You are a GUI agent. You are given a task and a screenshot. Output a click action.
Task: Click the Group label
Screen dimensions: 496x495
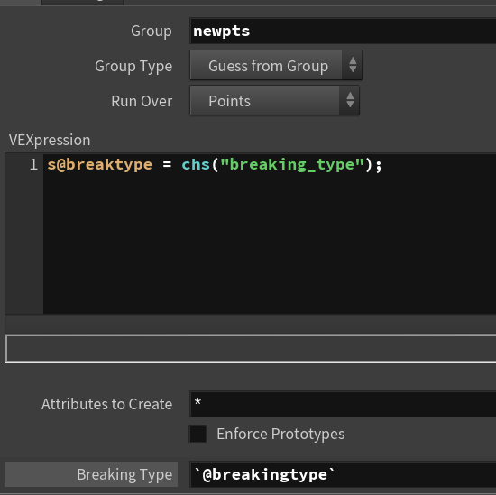coord(152,32)
